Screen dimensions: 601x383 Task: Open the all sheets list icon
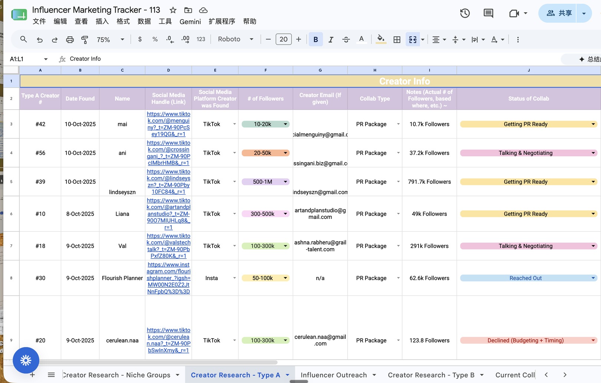point(51,375)
